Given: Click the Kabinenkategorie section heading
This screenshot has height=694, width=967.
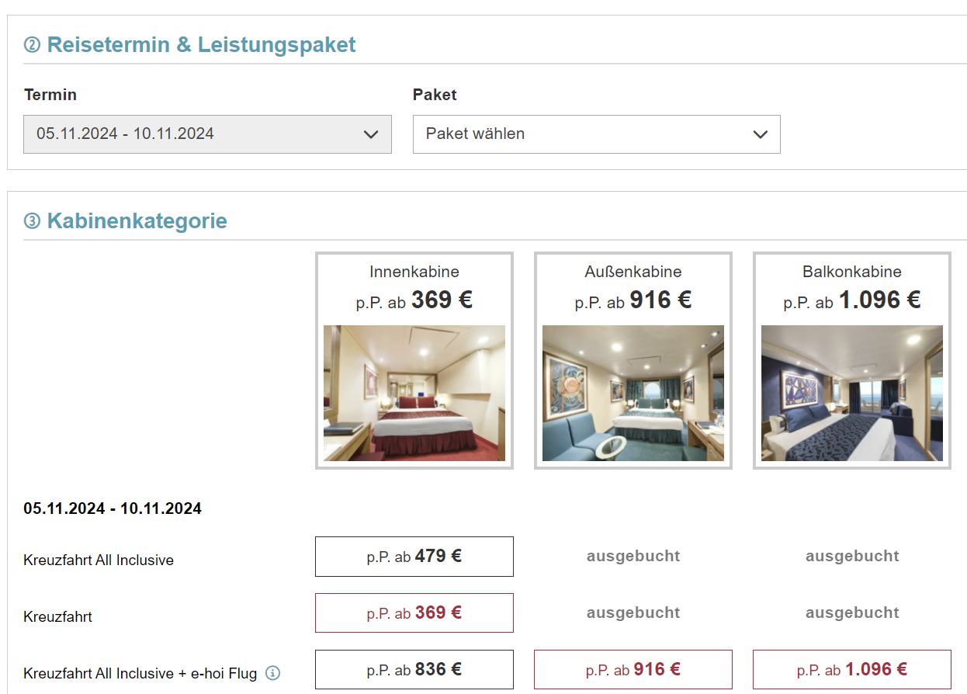Looking at the screenshot, I should [137, 220].
